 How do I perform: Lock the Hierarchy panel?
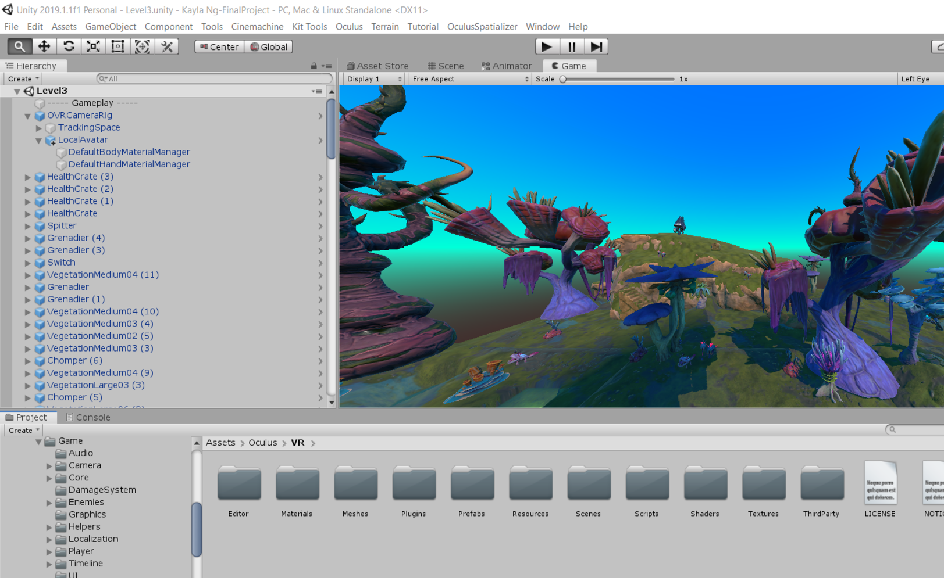pos(314,66)
